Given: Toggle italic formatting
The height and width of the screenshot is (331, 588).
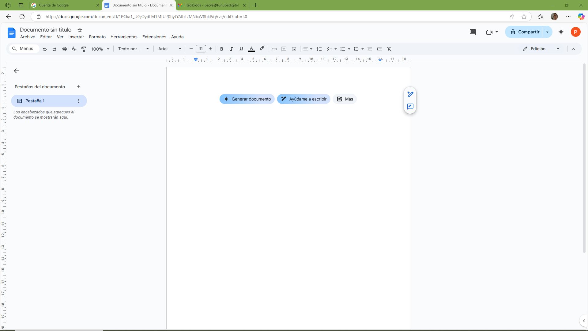Looking at the screenshot, I should pyautogui.click(x=231, y=49).
